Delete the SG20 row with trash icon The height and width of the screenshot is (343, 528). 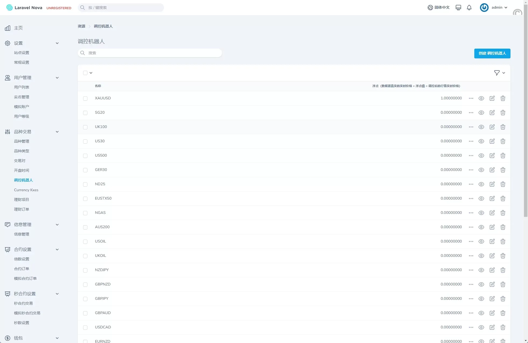[503, 113]
